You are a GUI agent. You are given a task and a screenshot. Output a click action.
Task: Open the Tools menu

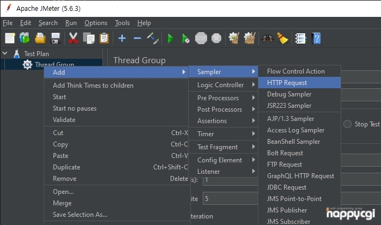coord(122,23)
